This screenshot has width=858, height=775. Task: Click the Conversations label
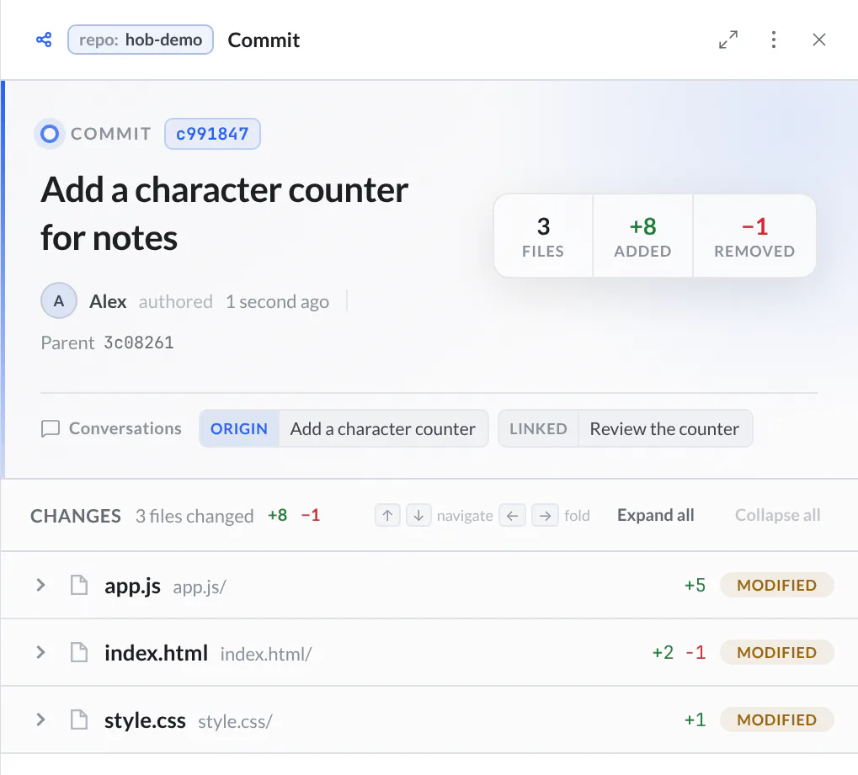tap(125, 428)
